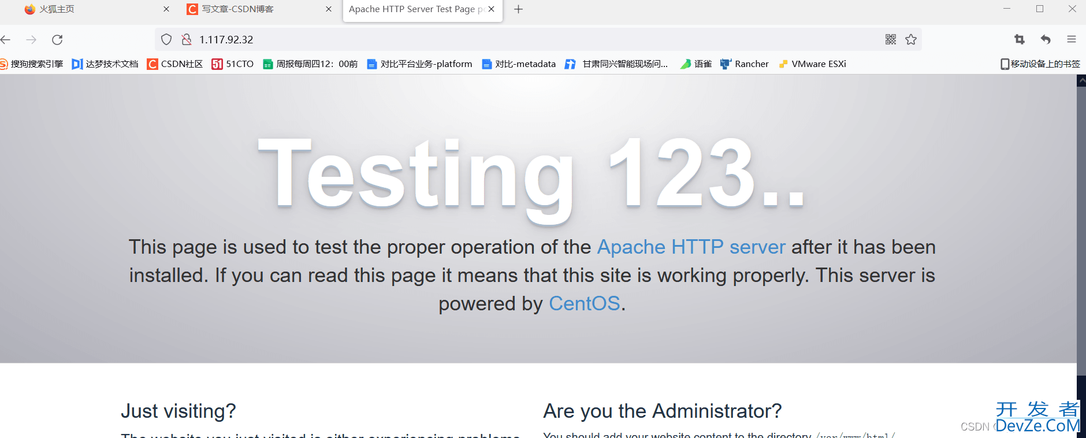Image resolution: width=1086 pixels, height=438 pixels.
Task: Minimize the Firefox window
Action: click(1007, 9)
